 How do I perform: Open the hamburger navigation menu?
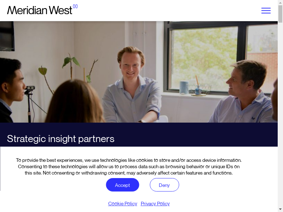click(266, 11)
